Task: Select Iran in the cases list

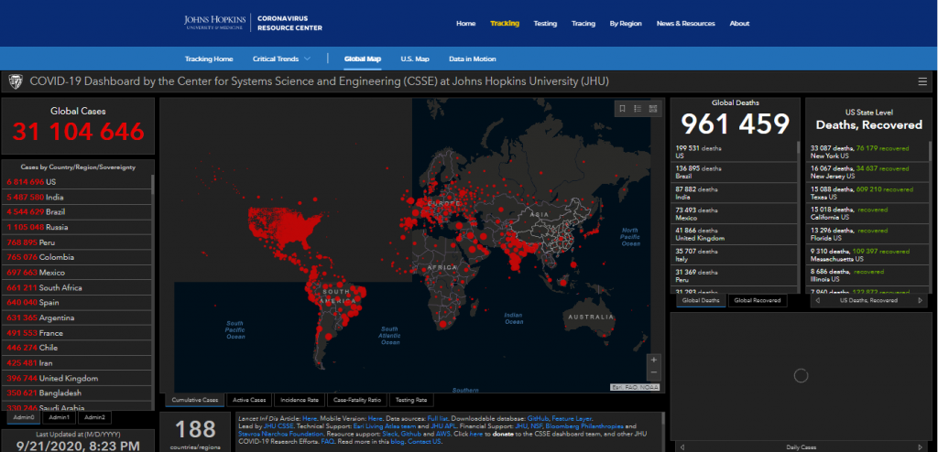Action: point(77,363)
